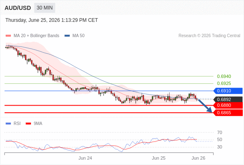Click the 9MA red legend swatch
The height and width of the screenshot is (165, 244).
coord(28,124)
